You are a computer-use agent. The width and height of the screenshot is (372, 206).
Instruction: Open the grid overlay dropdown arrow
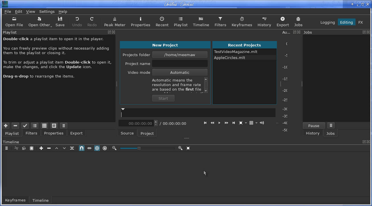[x=256, y=123]
